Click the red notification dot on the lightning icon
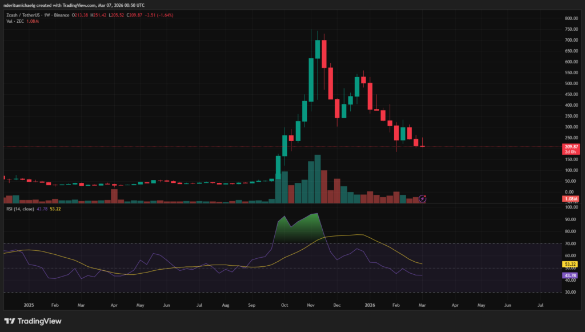 point(426,195)
